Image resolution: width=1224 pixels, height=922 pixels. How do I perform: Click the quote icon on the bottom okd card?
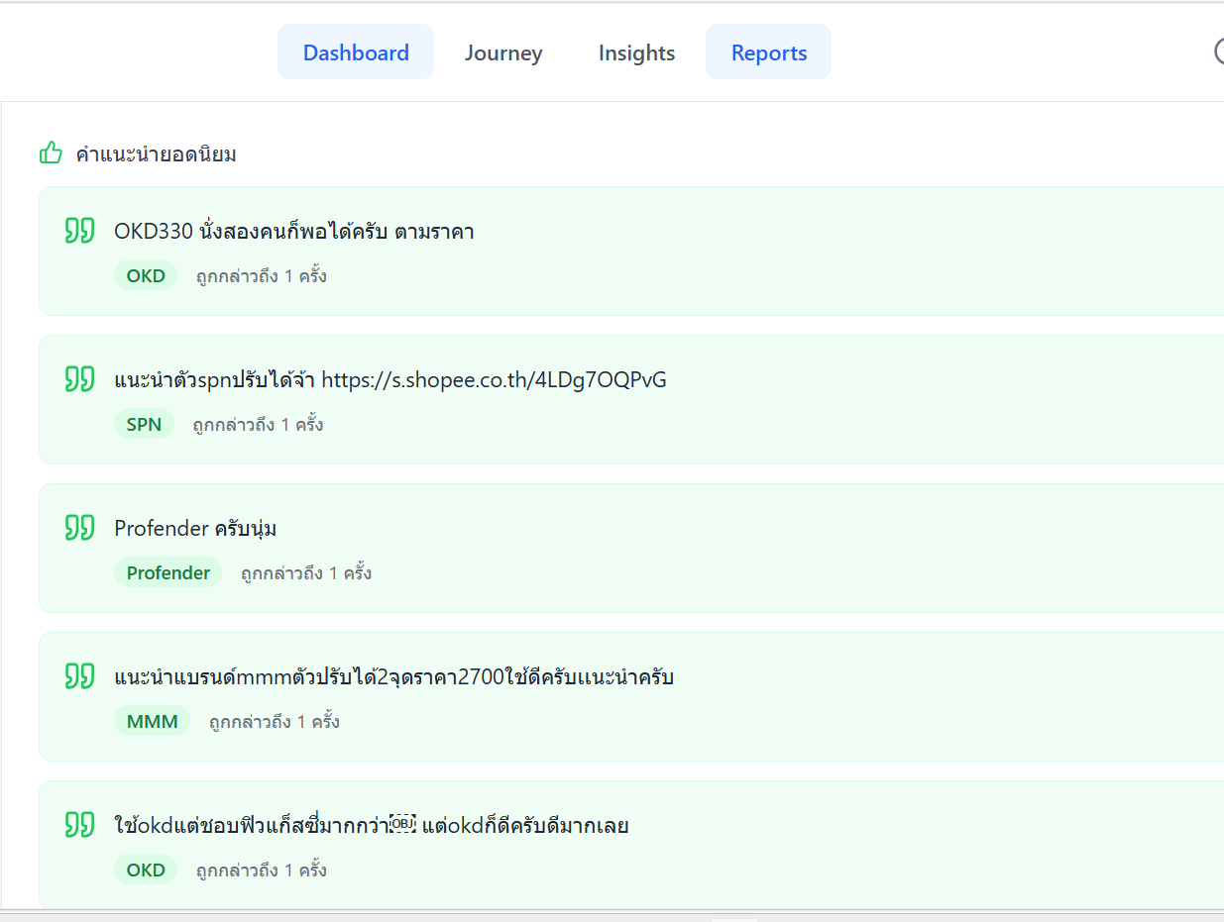pos(79,825)
